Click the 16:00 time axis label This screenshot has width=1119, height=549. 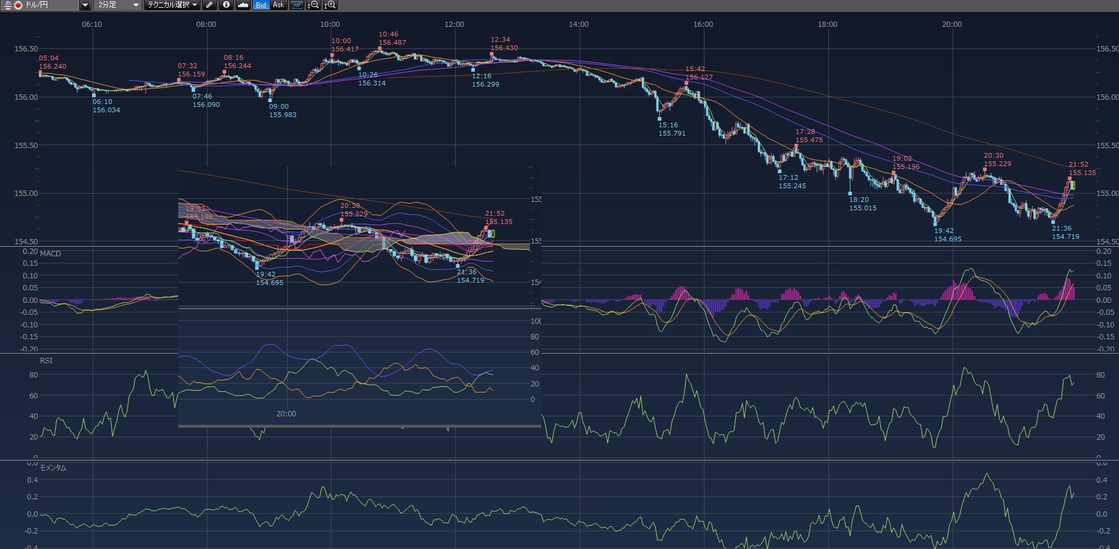tap(703, 24)
